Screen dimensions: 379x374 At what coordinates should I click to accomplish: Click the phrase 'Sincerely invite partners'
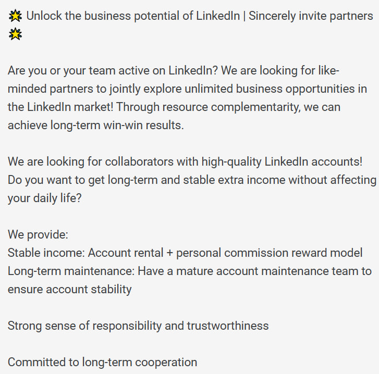[311, 16]
